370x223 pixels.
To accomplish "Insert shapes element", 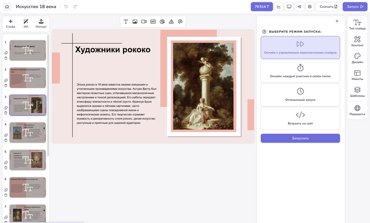I will click(171, 22).
